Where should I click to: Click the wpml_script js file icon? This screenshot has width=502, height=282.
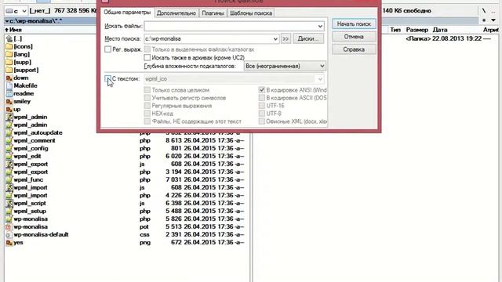(x=9, y=204)
